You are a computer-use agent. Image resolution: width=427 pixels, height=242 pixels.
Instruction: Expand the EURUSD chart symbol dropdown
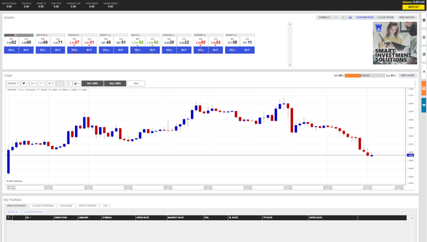pyautogui.click(x=13, y=83)
